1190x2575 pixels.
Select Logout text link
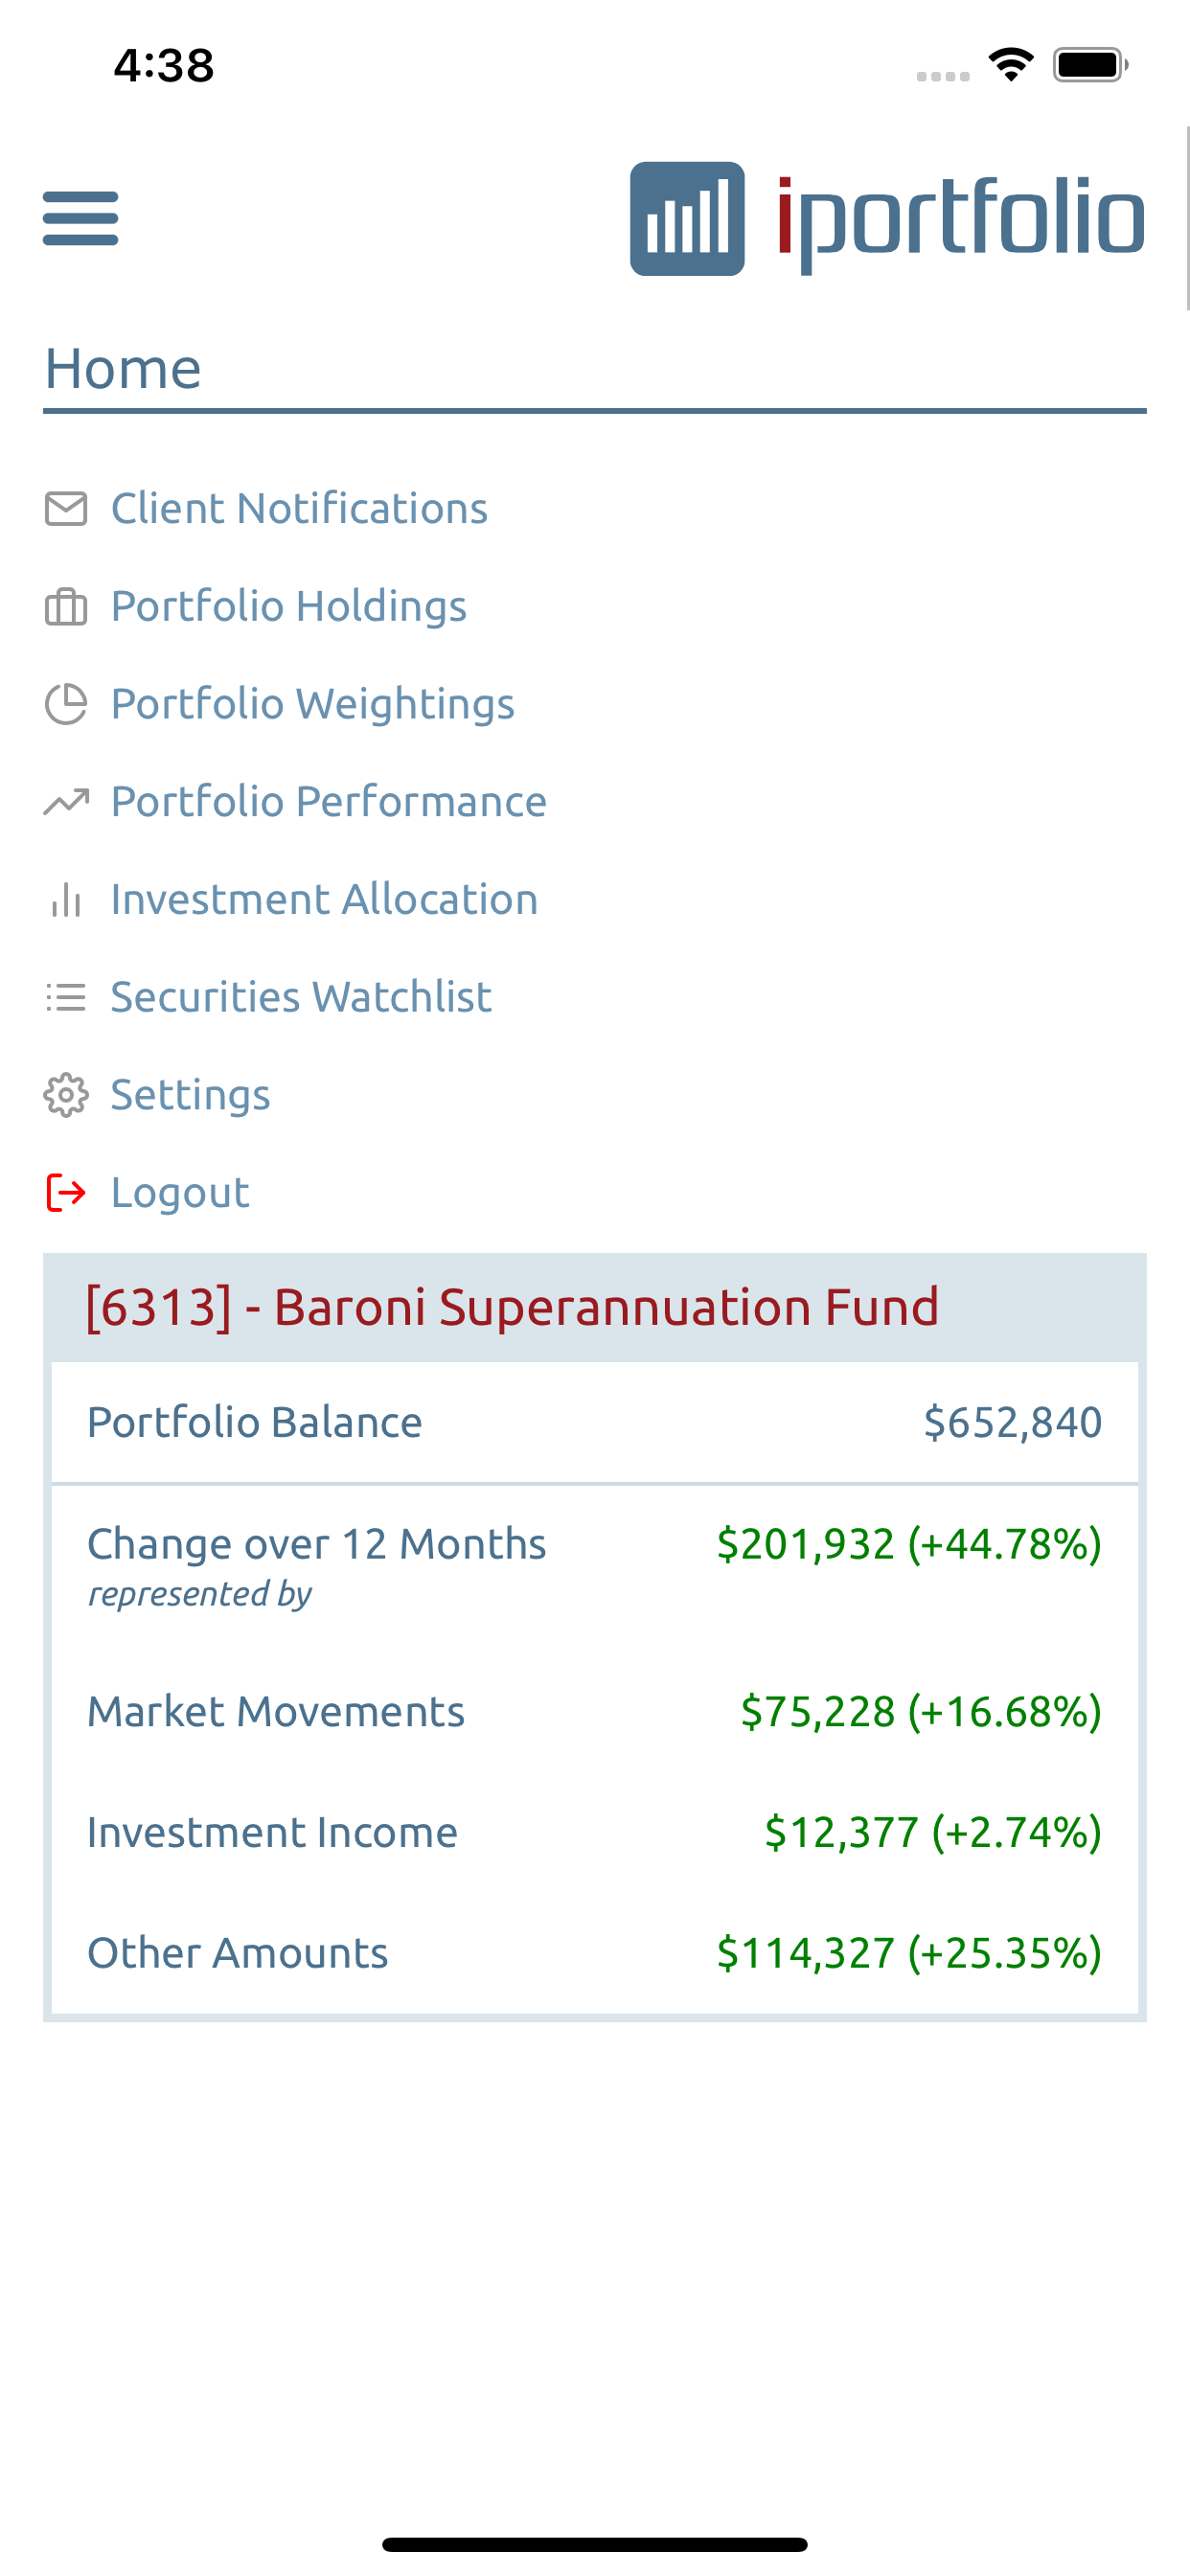[180, 1193]
